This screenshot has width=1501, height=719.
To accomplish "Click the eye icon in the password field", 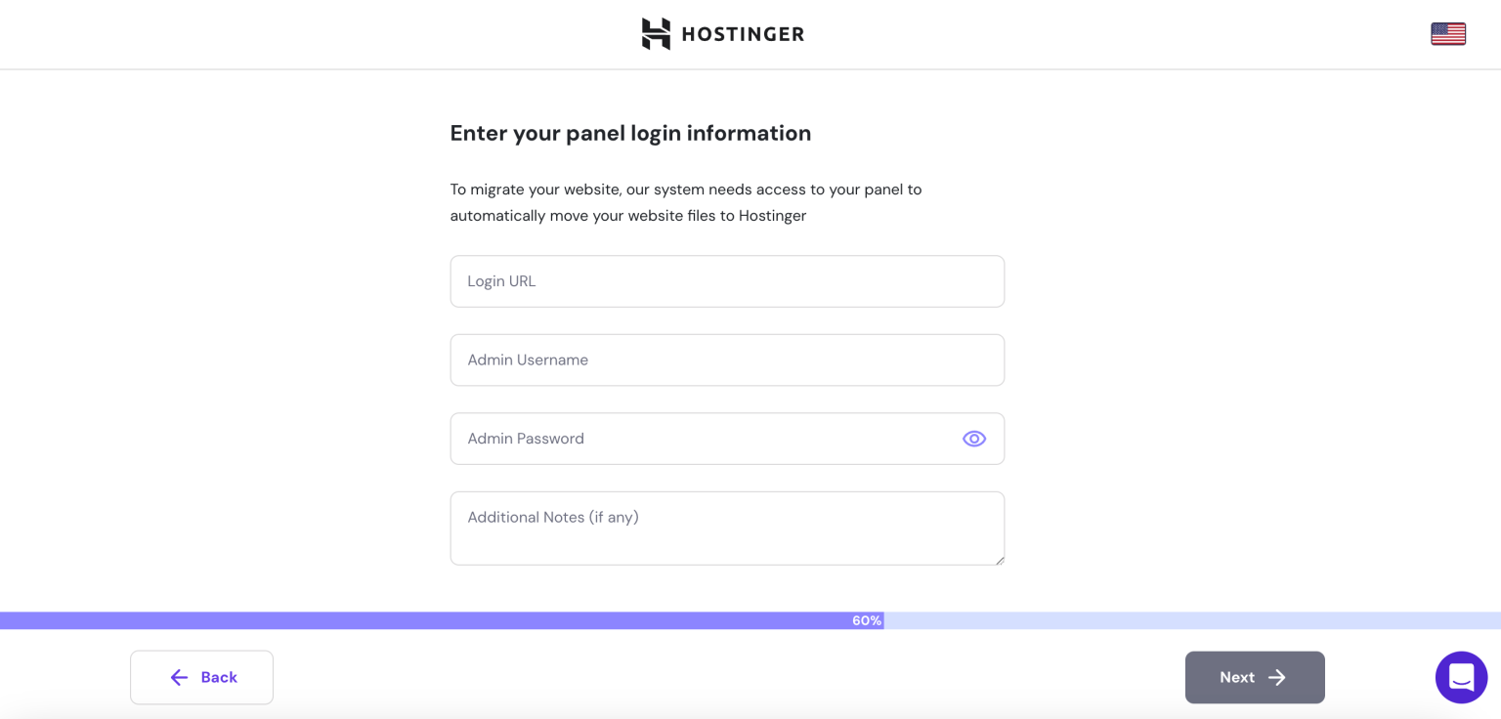I will 974,439.
